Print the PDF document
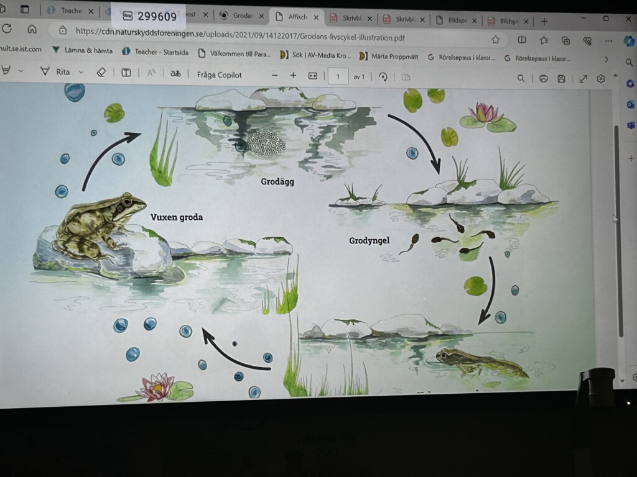 [x=543, y=79]
